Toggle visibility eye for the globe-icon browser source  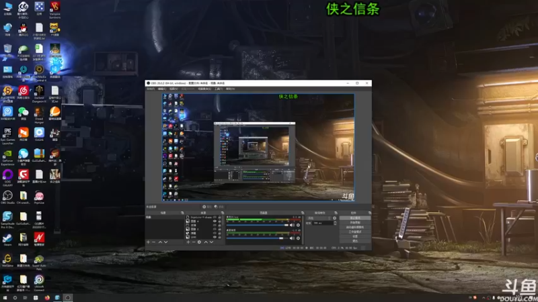(x=215, y=233)
